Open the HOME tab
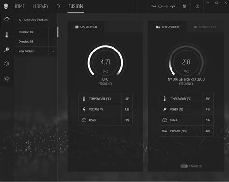Image resolution: width=229 pixels, height=182 pixels. [x=19, y=6]
